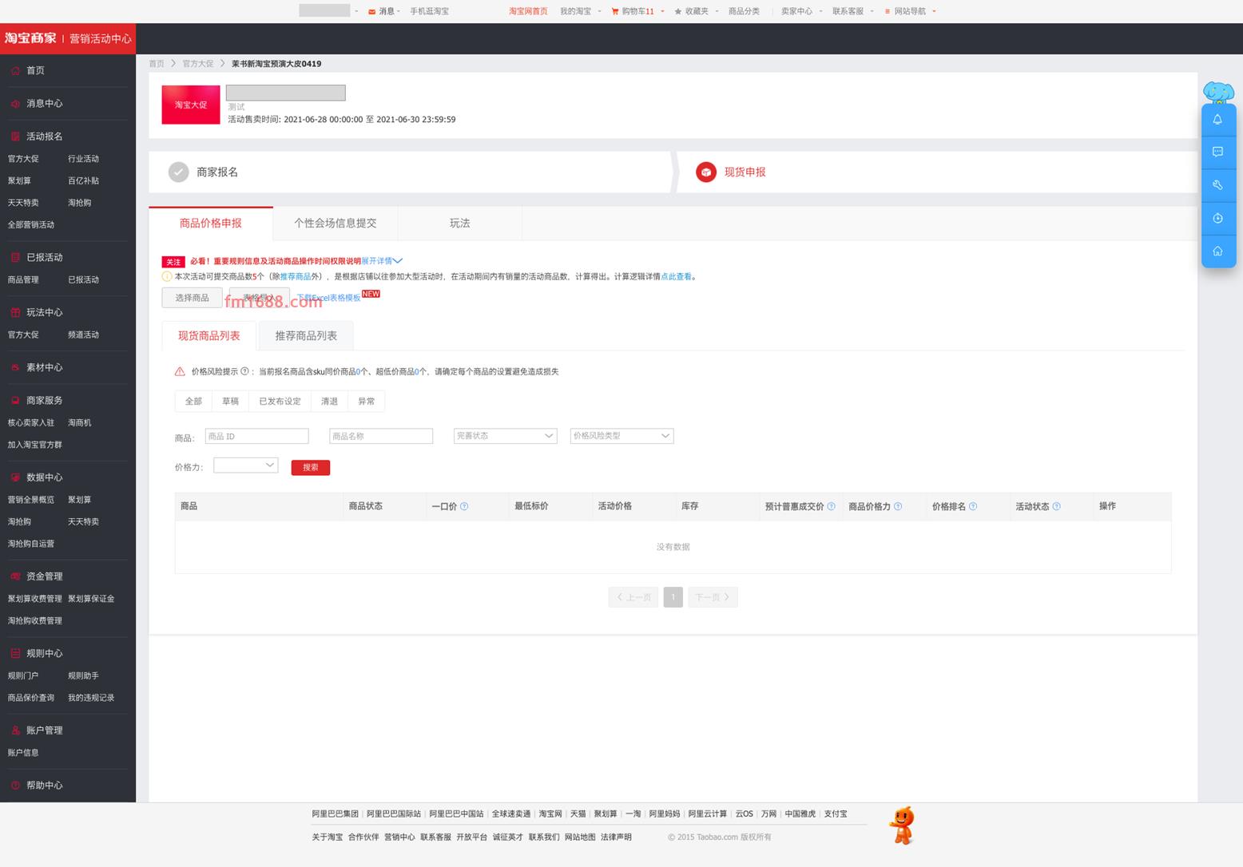The height and width of the screenshot is (867, 1243).
Task: Click the 资金管理 icon
Action: [15, 576]
